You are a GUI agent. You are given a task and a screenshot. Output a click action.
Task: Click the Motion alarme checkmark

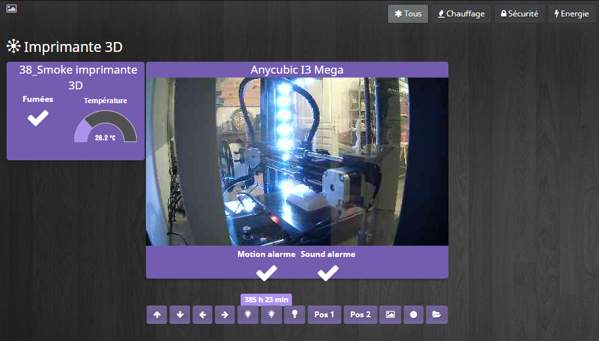click(266, 273)
